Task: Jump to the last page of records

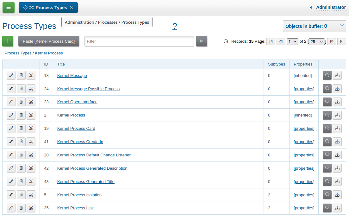Action: 342,41
